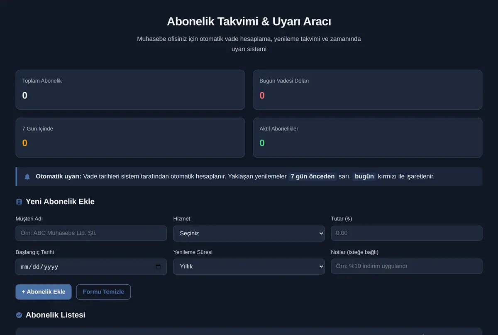Click the checkmark icon beside Abonelik Listesi

[19, 315]
